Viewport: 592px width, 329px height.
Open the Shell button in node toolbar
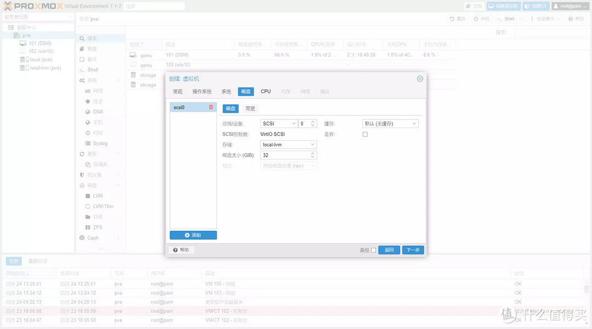coord(506,19)
